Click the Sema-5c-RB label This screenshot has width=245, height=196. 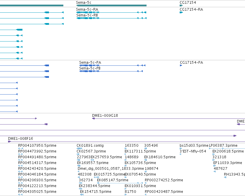click(x=87, y=15)
